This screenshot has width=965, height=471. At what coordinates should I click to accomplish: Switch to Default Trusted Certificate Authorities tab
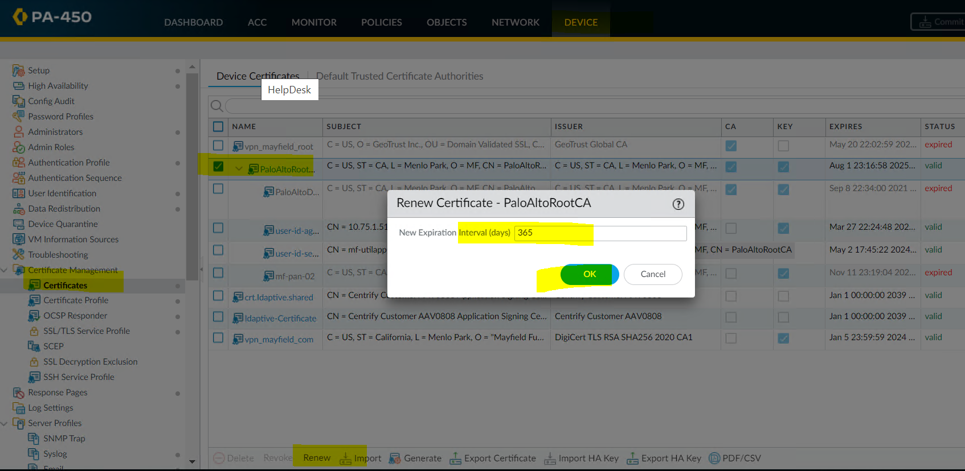(399, 76)
